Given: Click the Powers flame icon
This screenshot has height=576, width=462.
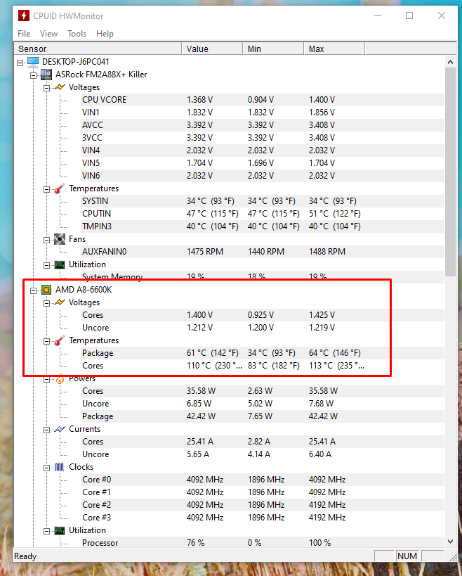Looking at the screenshot, I should 60,379.
